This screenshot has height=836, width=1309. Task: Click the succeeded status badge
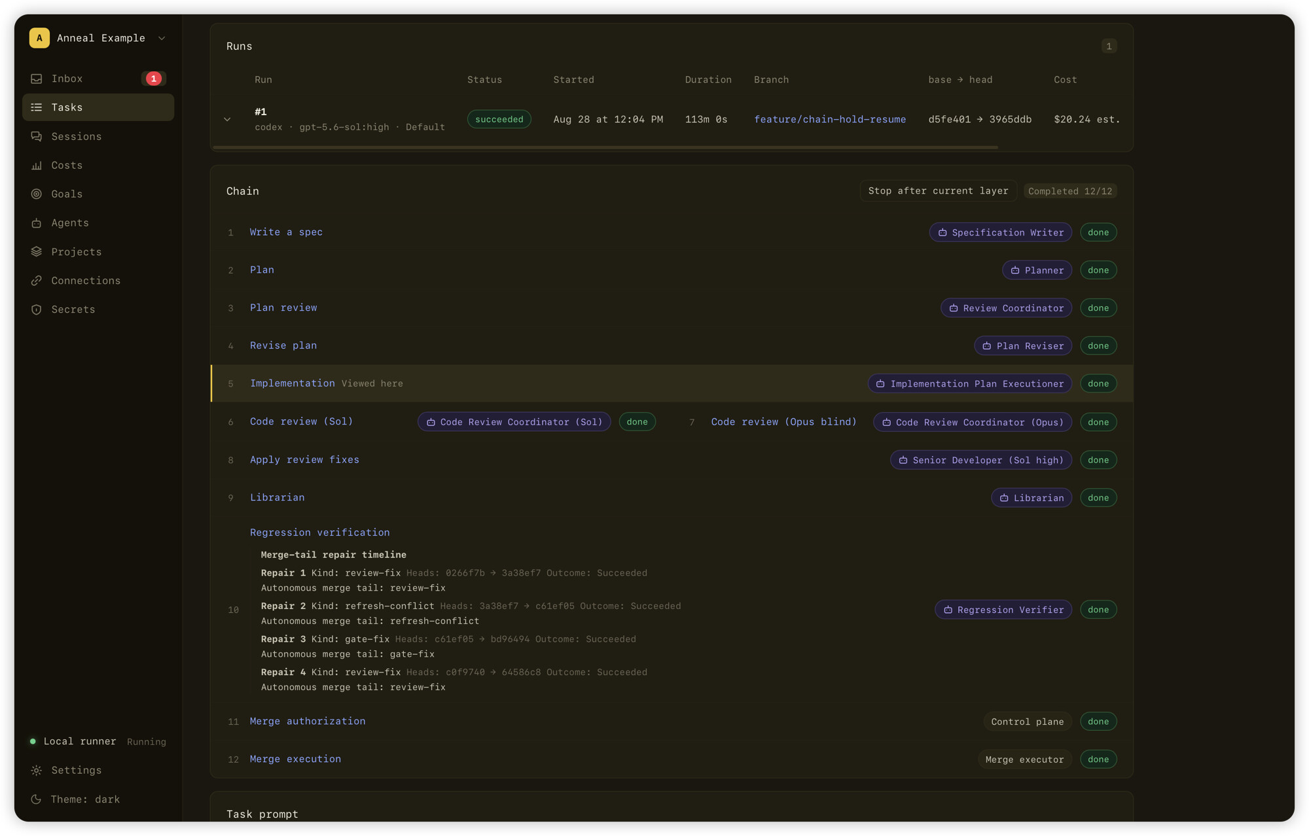[x=499, y=119]
